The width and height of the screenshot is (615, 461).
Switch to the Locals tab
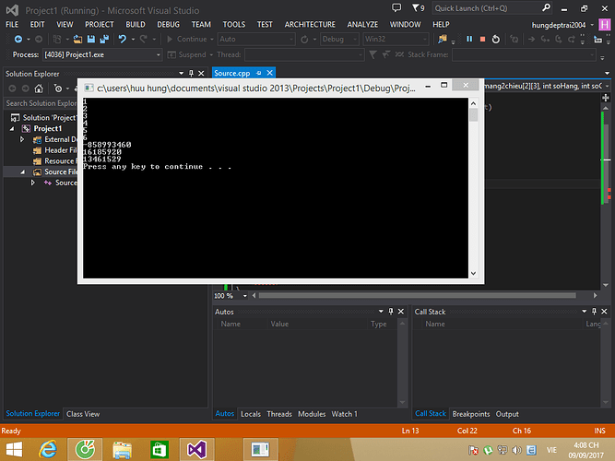[x=250, y=414]
